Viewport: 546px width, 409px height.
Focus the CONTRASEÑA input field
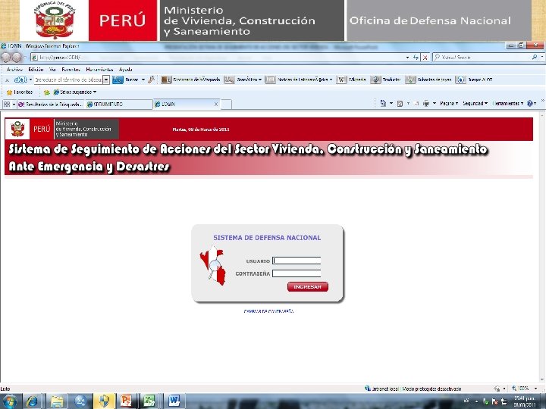coord(297,273)
